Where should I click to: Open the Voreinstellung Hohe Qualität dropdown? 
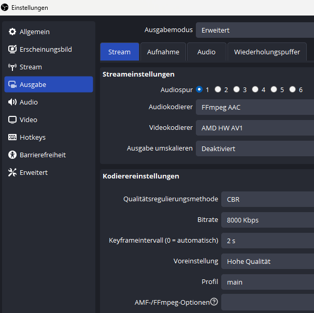click(267, 261)
